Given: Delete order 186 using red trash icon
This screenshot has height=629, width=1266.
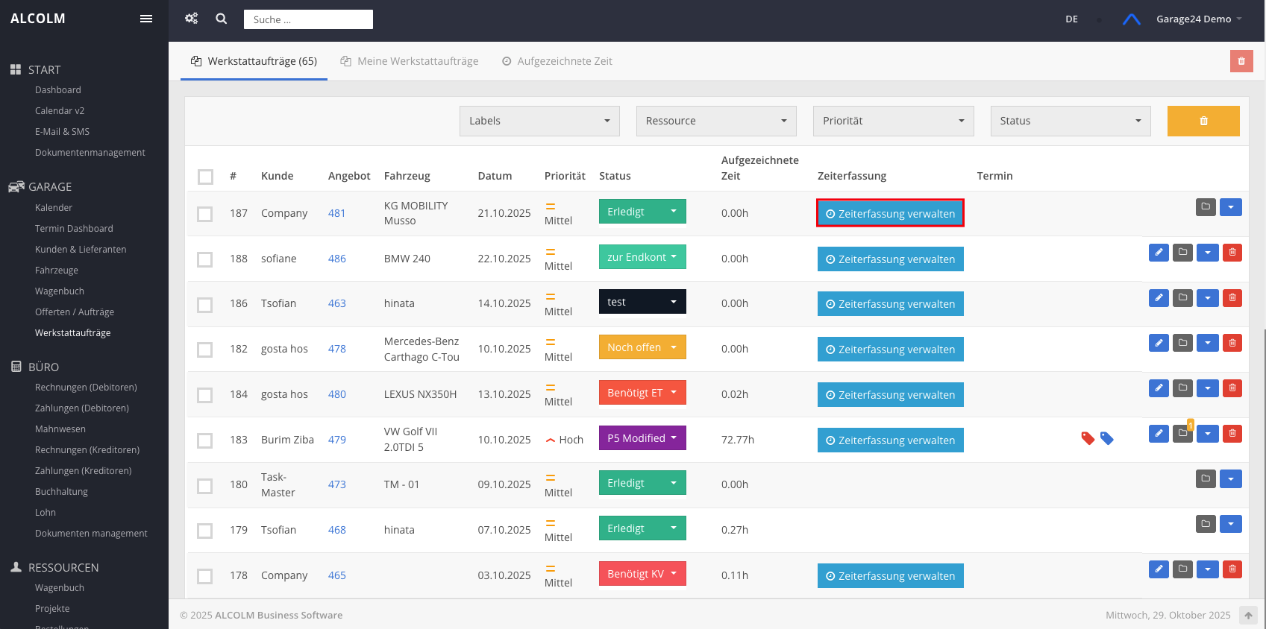Looking at the screenshot, I should click(x=1232, y=298).
